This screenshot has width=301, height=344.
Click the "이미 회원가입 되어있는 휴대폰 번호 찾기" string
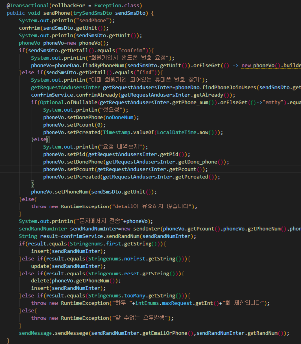(145, 80)
